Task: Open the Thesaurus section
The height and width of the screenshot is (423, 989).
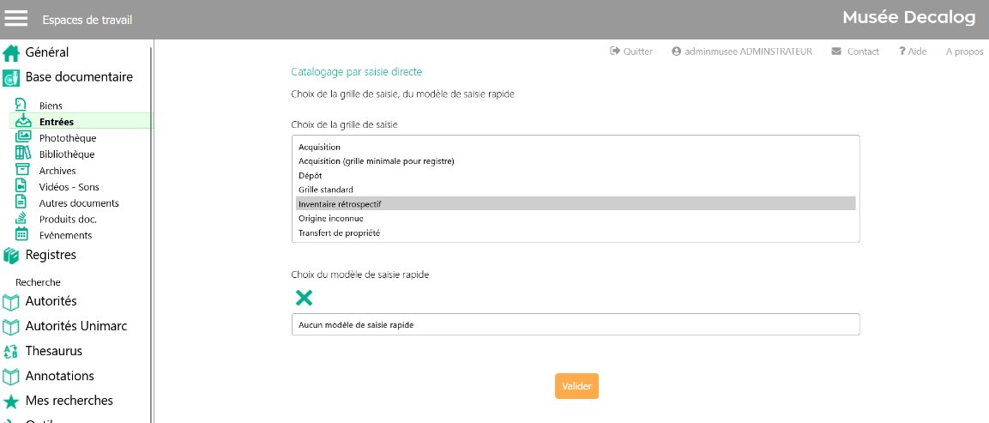Action: [x=53, y=351]
